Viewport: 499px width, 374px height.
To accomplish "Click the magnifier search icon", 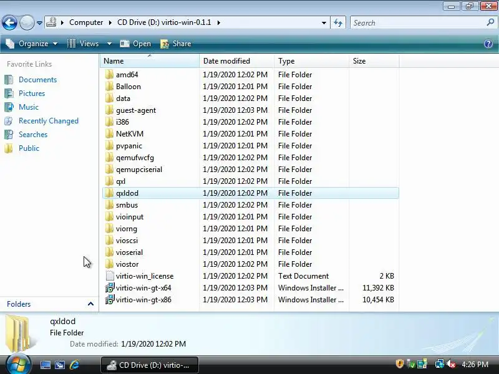I will point(490,22).
